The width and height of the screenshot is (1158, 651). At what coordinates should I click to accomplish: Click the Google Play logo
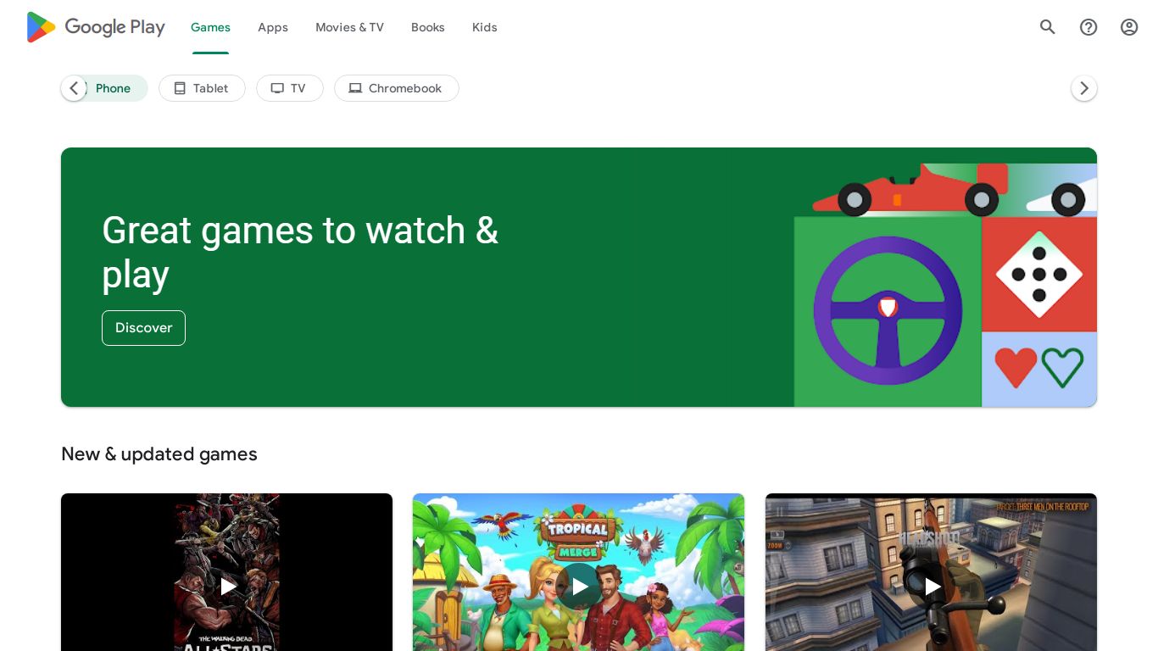click(x=96, y=27)
